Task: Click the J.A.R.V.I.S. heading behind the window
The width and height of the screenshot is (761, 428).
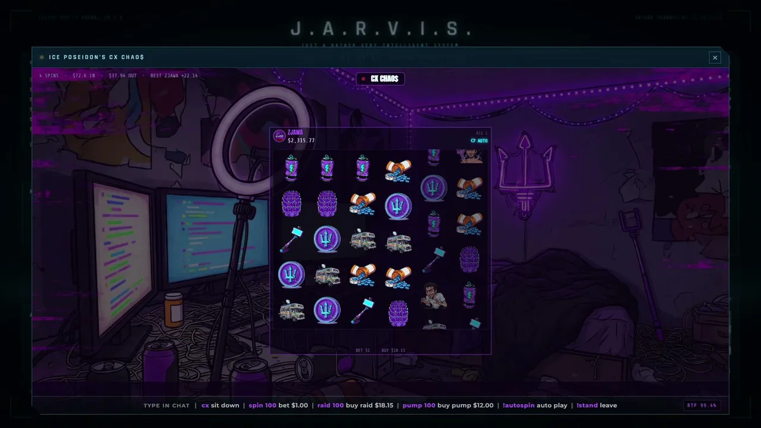Action: [x=380, y=29]
